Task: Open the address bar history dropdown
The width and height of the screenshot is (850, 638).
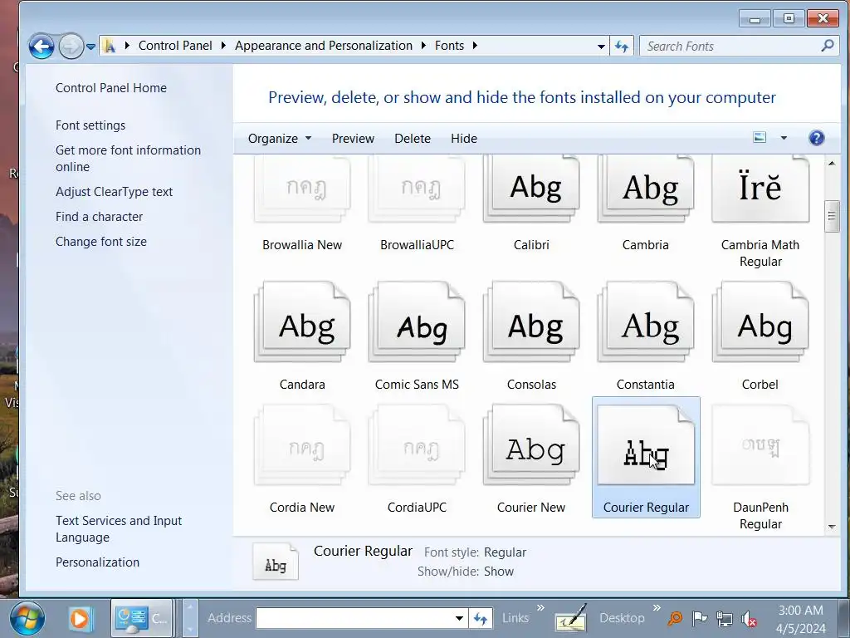Action: pyautogui.click(x=601, y=47)
